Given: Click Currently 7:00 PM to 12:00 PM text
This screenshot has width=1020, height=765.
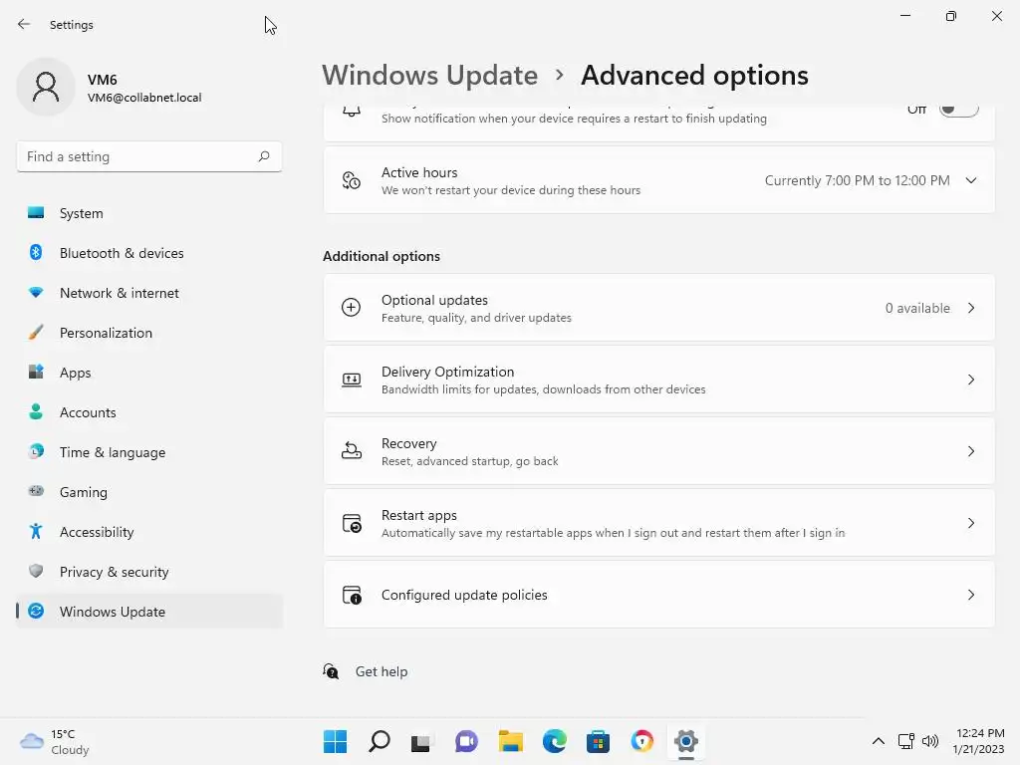Looking at the screenshot, I should pyautogui.click(x=857, y=180).
